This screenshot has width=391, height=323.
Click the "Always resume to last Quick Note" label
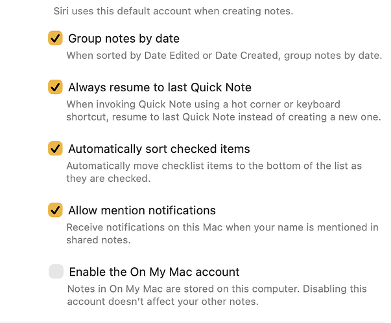click(160, 87)
